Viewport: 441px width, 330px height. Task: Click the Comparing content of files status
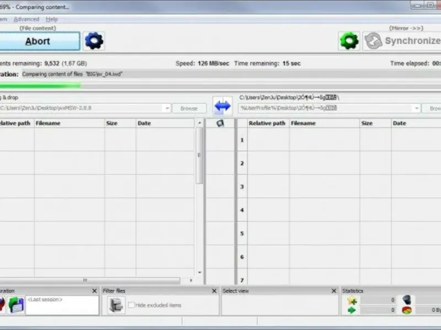(x=72, y=74)
